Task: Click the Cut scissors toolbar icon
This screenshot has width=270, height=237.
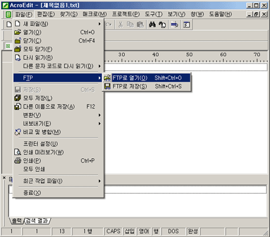Action: click(x=120, y=24)
